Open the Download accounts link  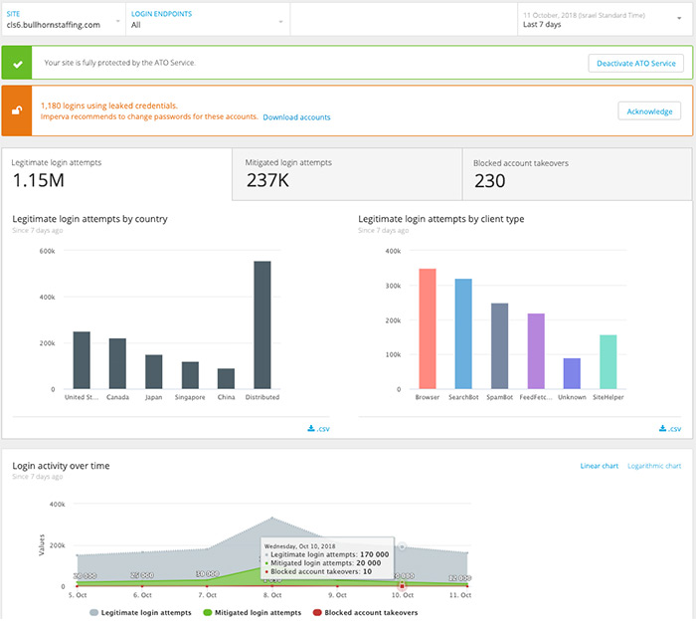tap(296, 117)
